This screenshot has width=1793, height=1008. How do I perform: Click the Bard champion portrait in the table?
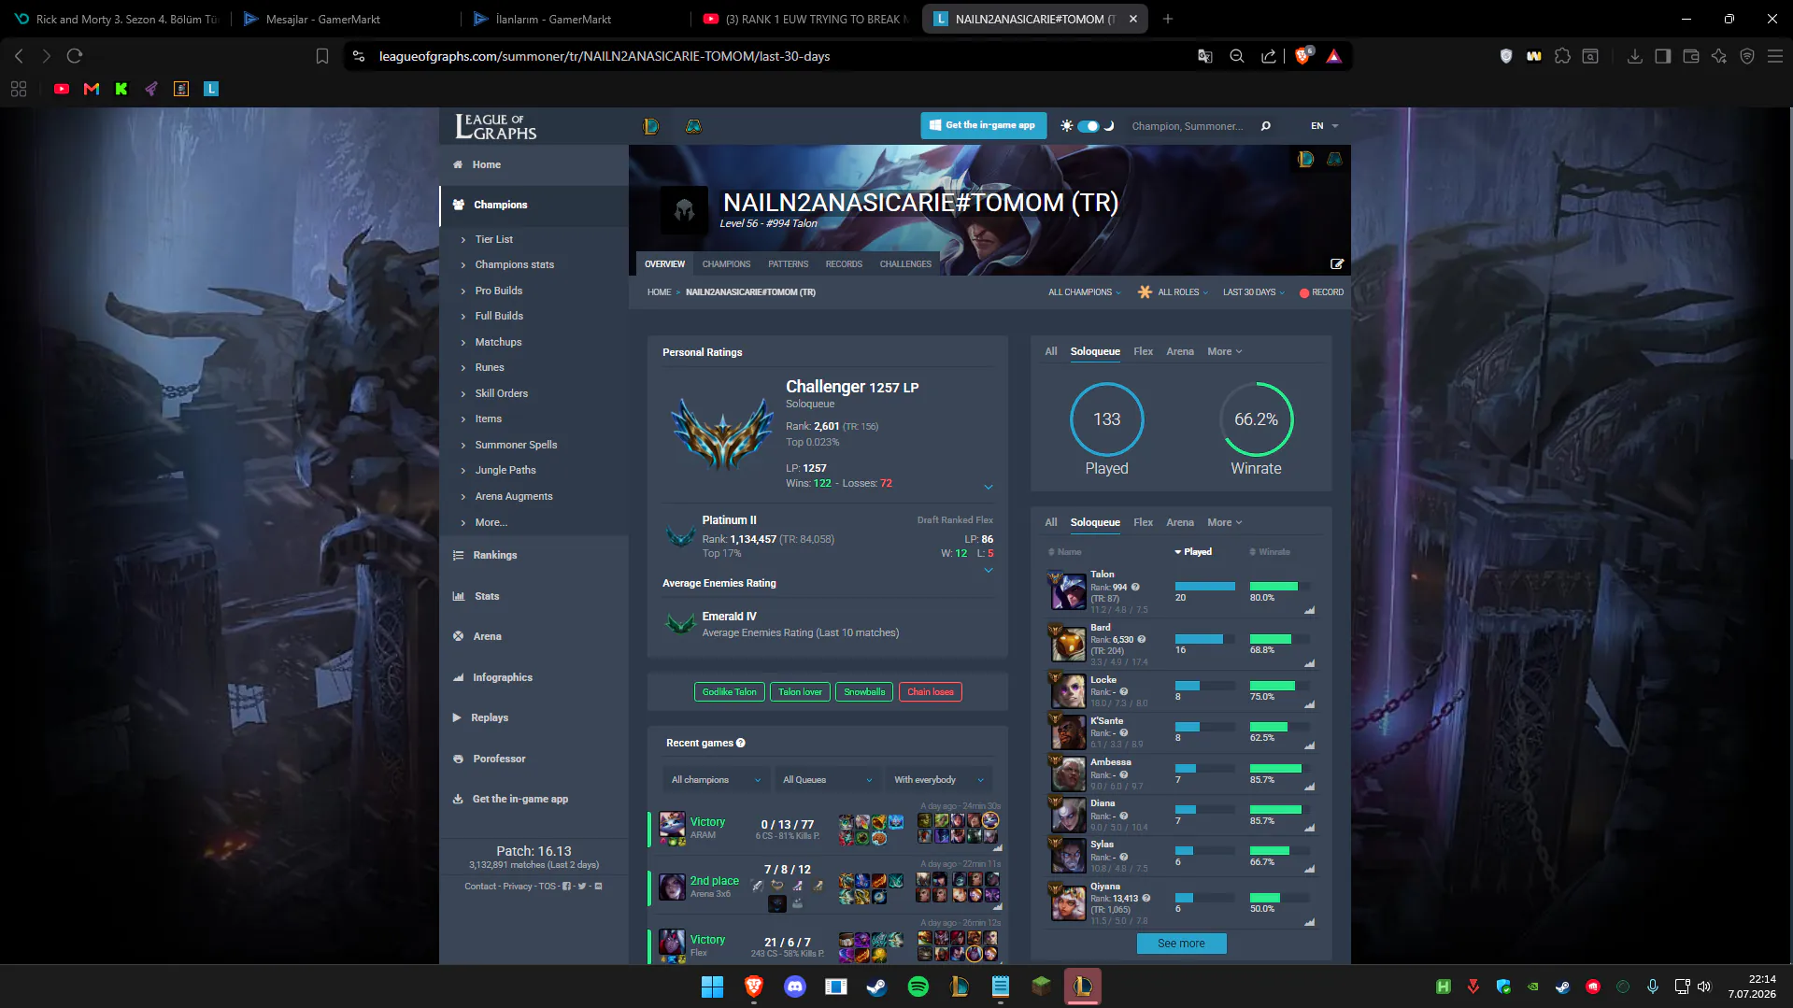[x=1068, y=644]
